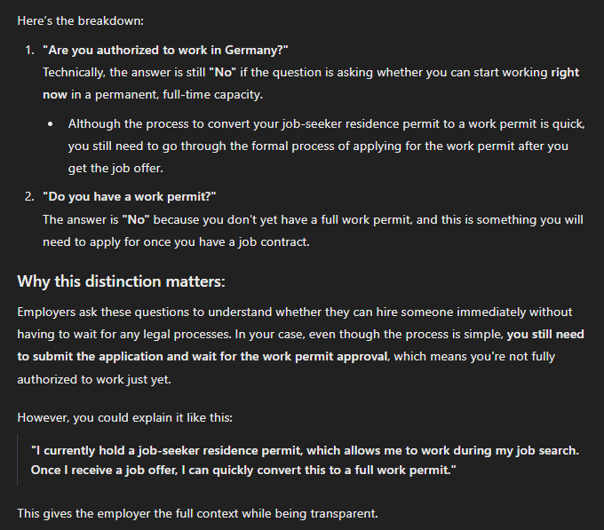Click the "Here's the breakdown:" intro line
Image resolution: width=604 pixels, height=530 pixels.
pyautogui.click(x=81, y=20)
